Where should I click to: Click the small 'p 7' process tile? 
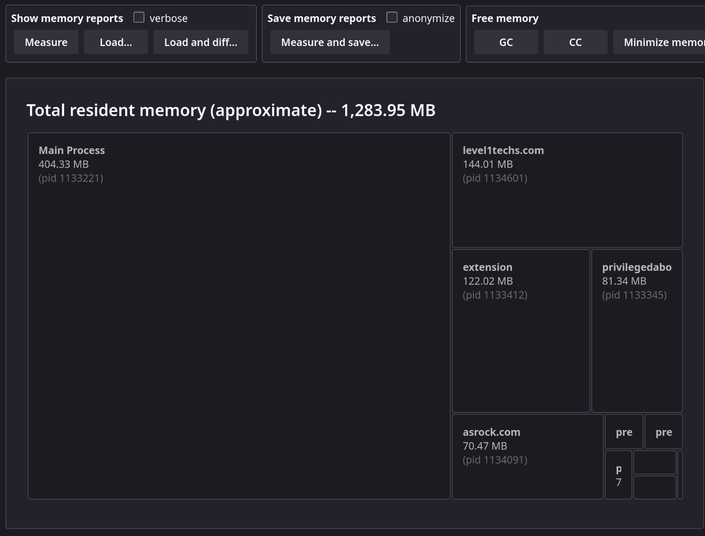click(618, 475)
